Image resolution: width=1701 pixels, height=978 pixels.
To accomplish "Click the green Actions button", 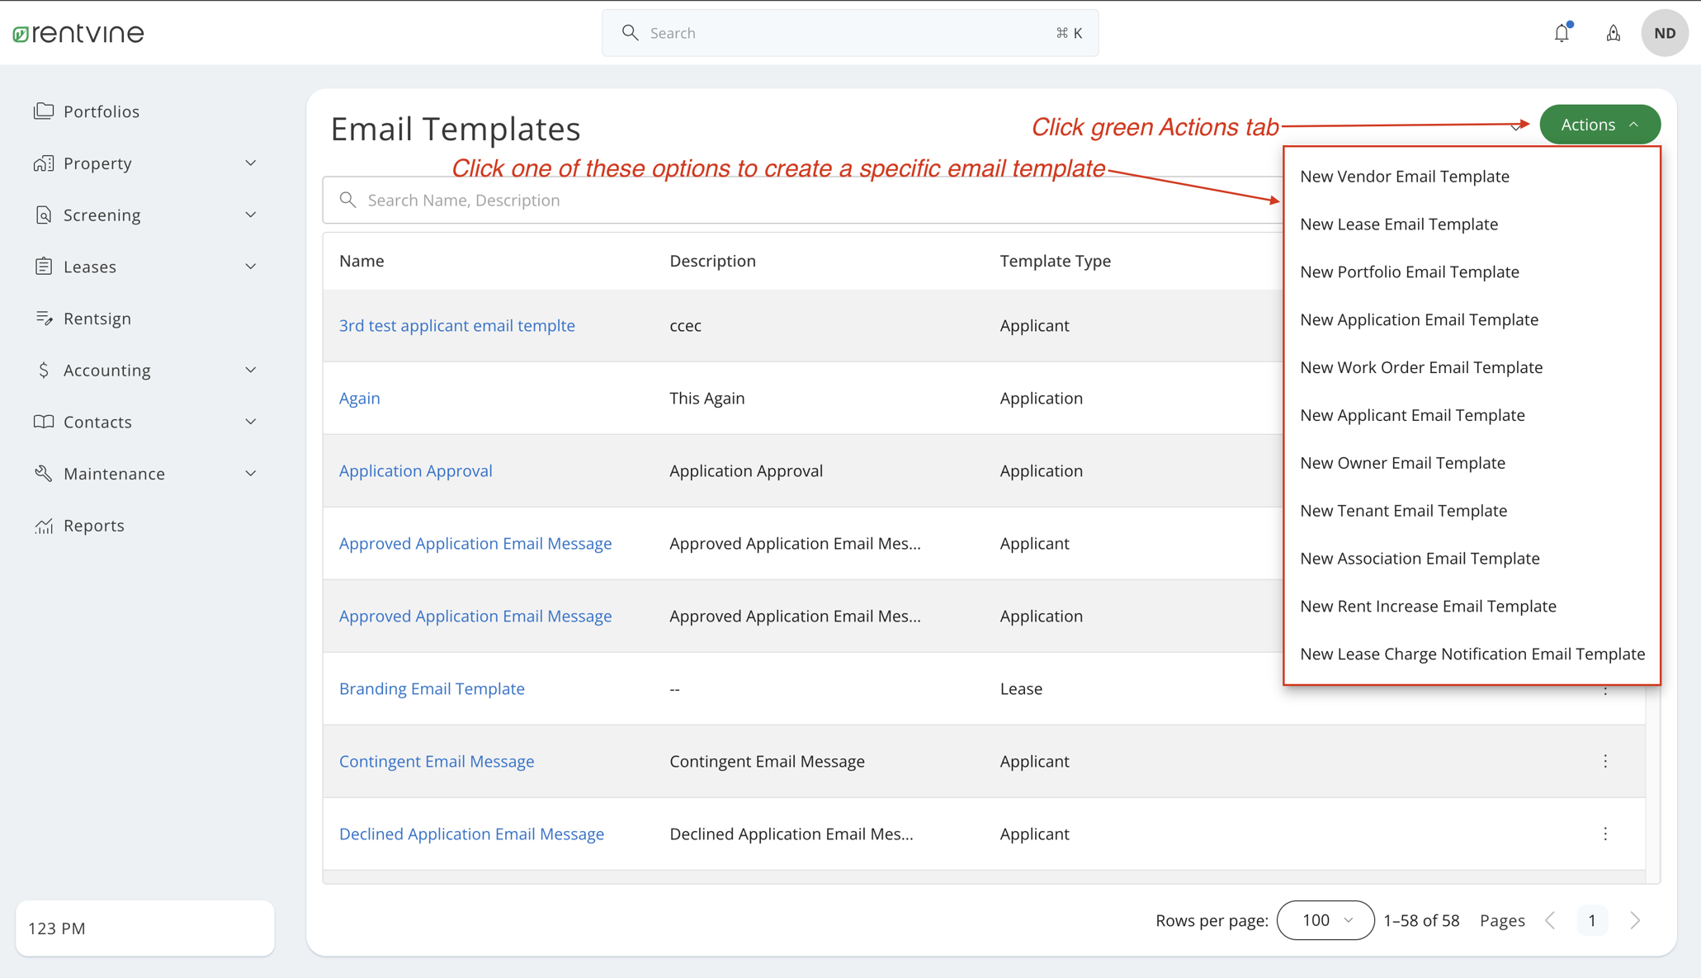I will [1599, 124].
